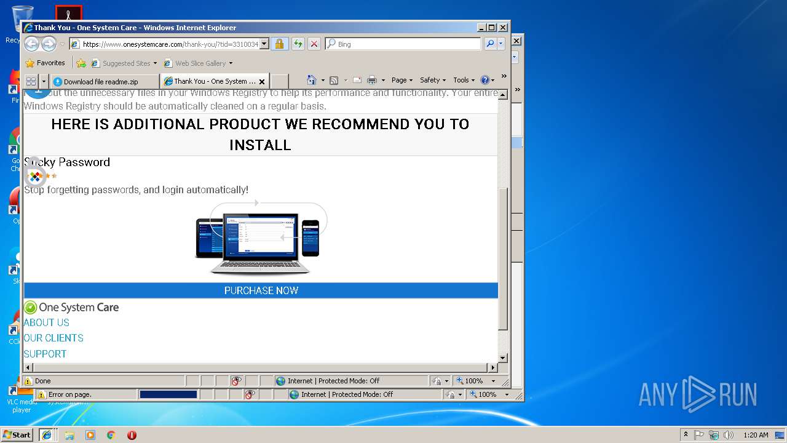Click vertical scrollbar up arrow
The height and width of the screenshot is (443, 787).
[502, 95]
